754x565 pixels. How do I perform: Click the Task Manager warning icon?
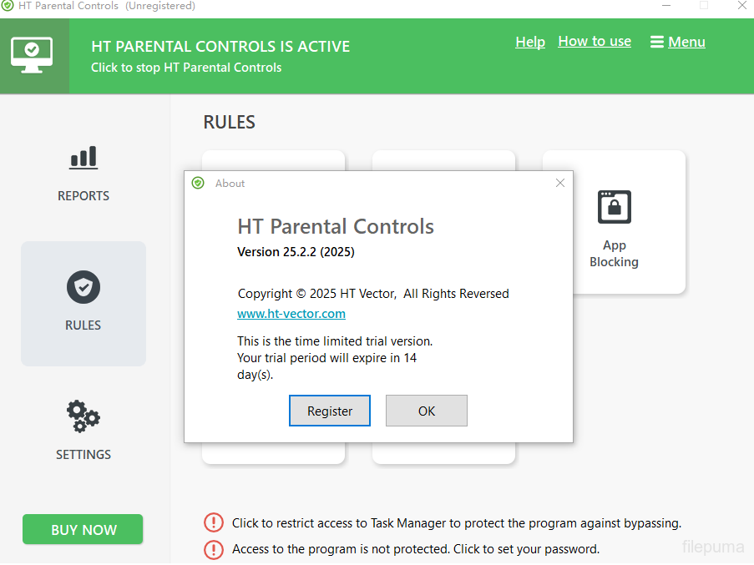(214, 523)
